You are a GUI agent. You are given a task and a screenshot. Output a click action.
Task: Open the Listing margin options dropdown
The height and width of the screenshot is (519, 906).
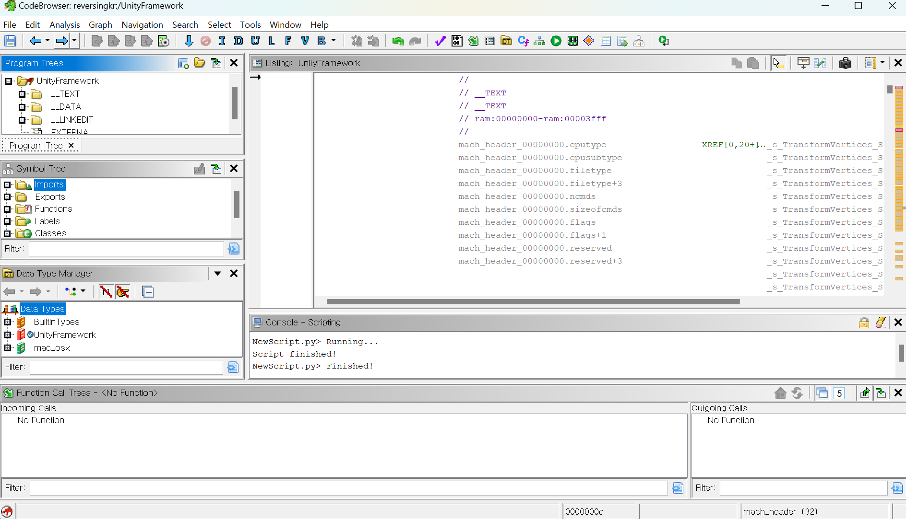[882, 63]
